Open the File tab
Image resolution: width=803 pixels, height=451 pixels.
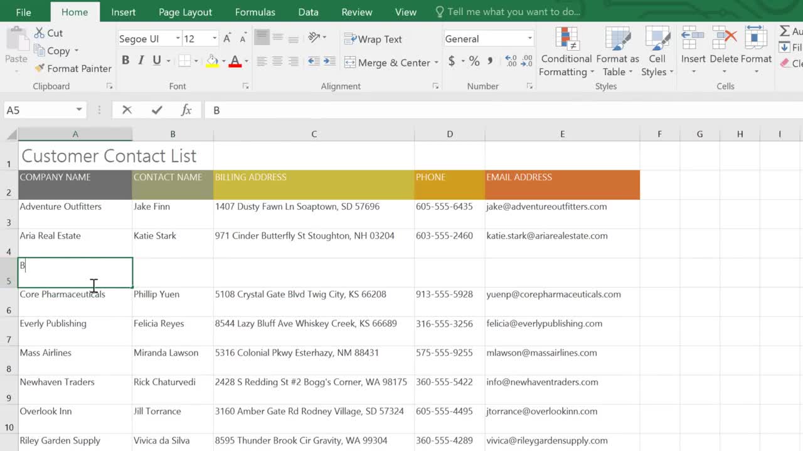coord(23,12)
